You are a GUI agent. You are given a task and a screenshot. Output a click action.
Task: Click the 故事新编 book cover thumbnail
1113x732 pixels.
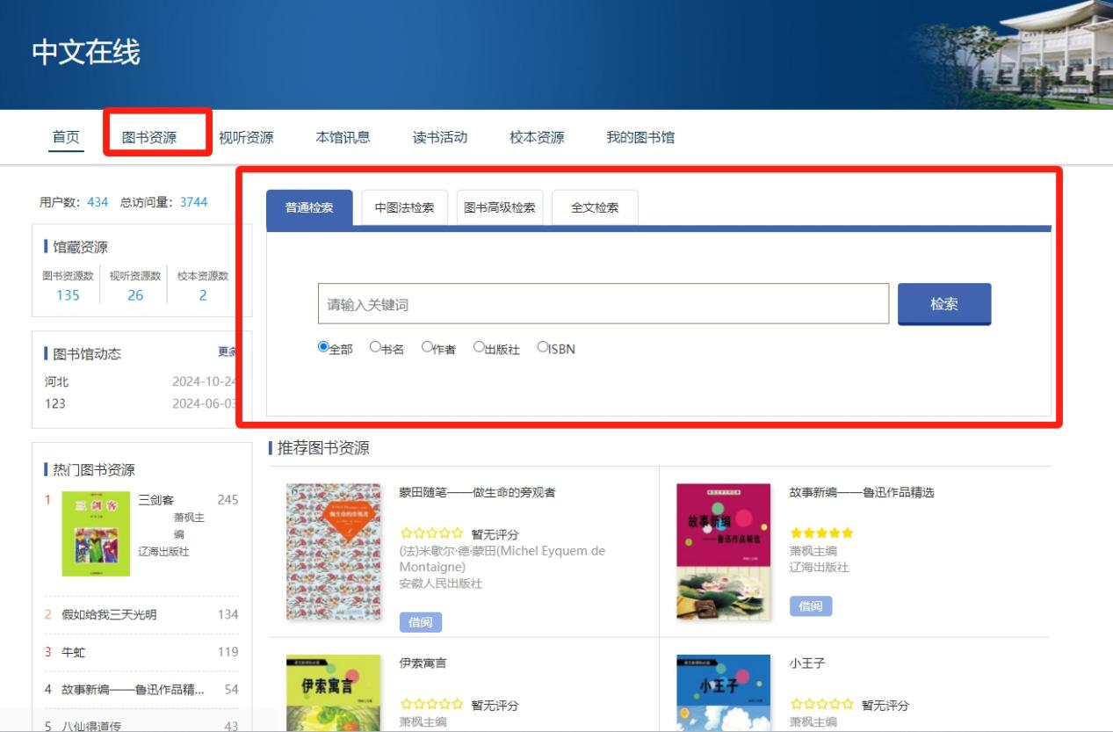pos(723,551)
